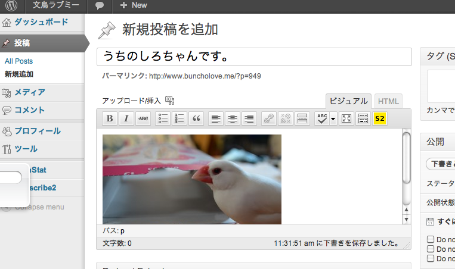
Task: Open the 投稿 menu section
Action: pos(43,43)
